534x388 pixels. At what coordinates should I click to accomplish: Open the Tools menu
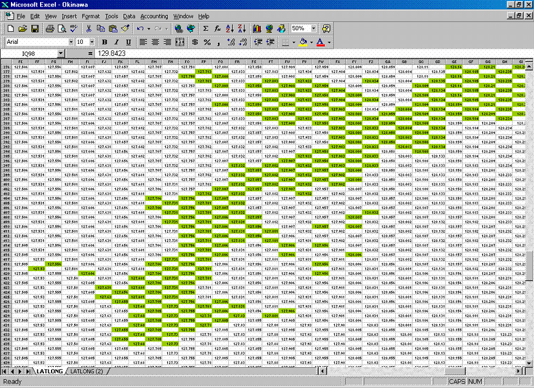point(111,16)
